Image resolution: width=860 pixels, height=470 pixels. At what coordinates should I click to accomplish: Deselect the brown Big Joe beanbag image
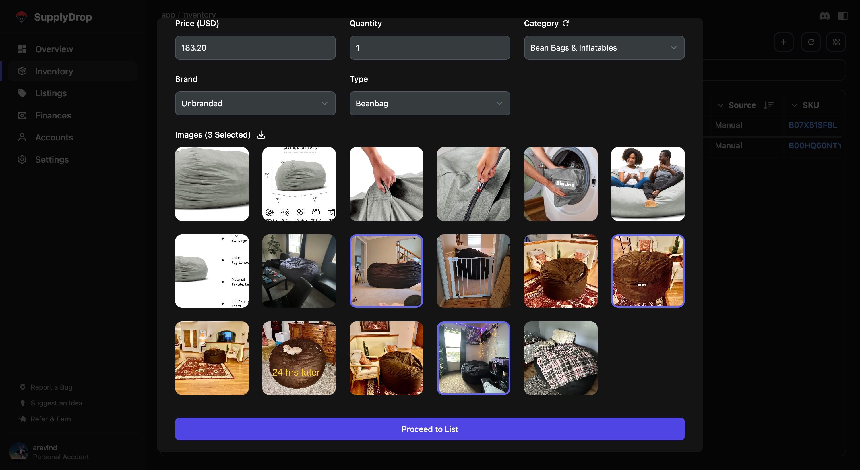647,271
